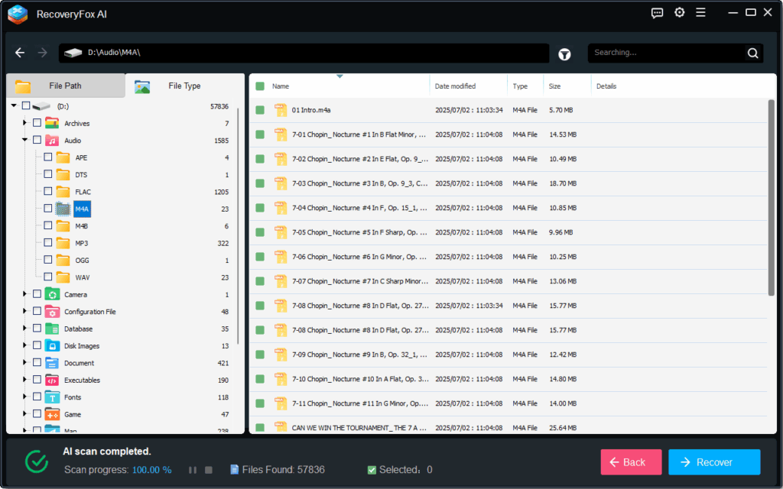The image size is (783, 489).
Task: Open the hamburger menu icon
Action: [x=700, y=12]
